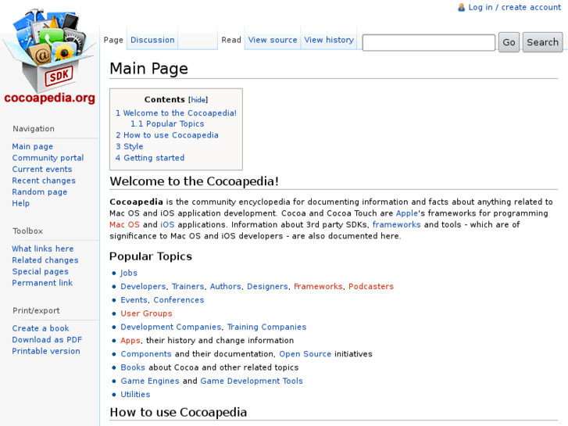Open the Conferences topic link
Image resolution: width=568 pixels, height=426 pixels.
pyautogui.click(x=179, y=300)
